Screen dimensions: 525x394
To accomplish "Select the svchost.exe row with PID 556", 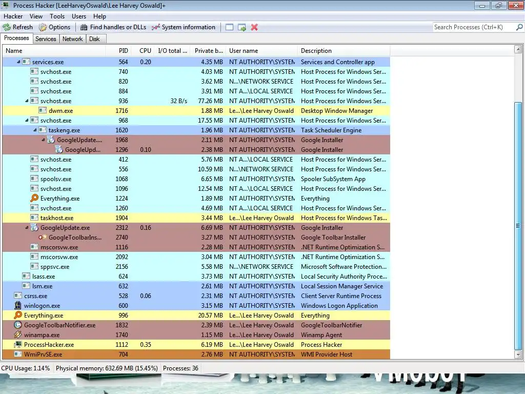I will point(196,169).
